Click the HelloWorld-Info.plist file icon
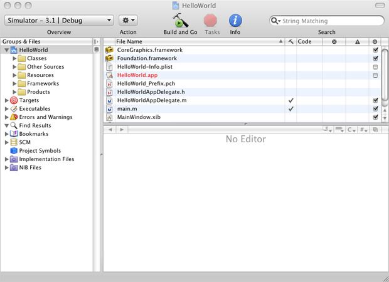The image size is (389, 282). click(x=109, y=67)
